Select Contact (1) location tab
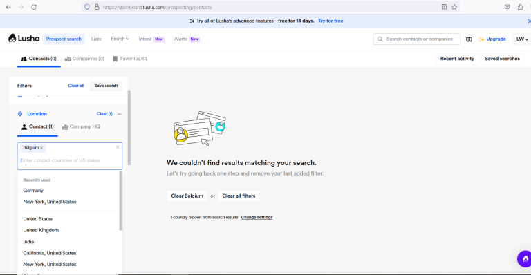The image size is (531, 275). [x=37, y=127]
